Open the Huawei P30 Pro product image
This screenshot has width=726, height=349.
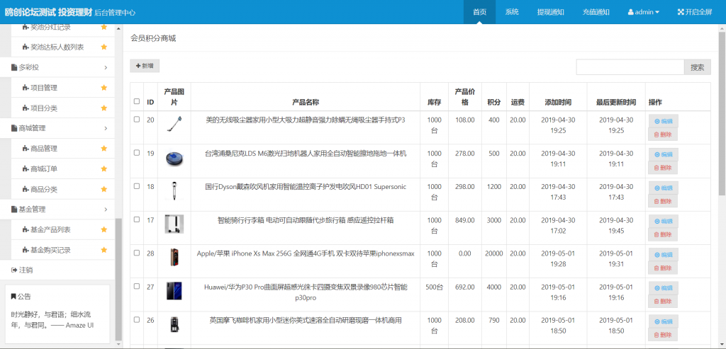(174, 291)
